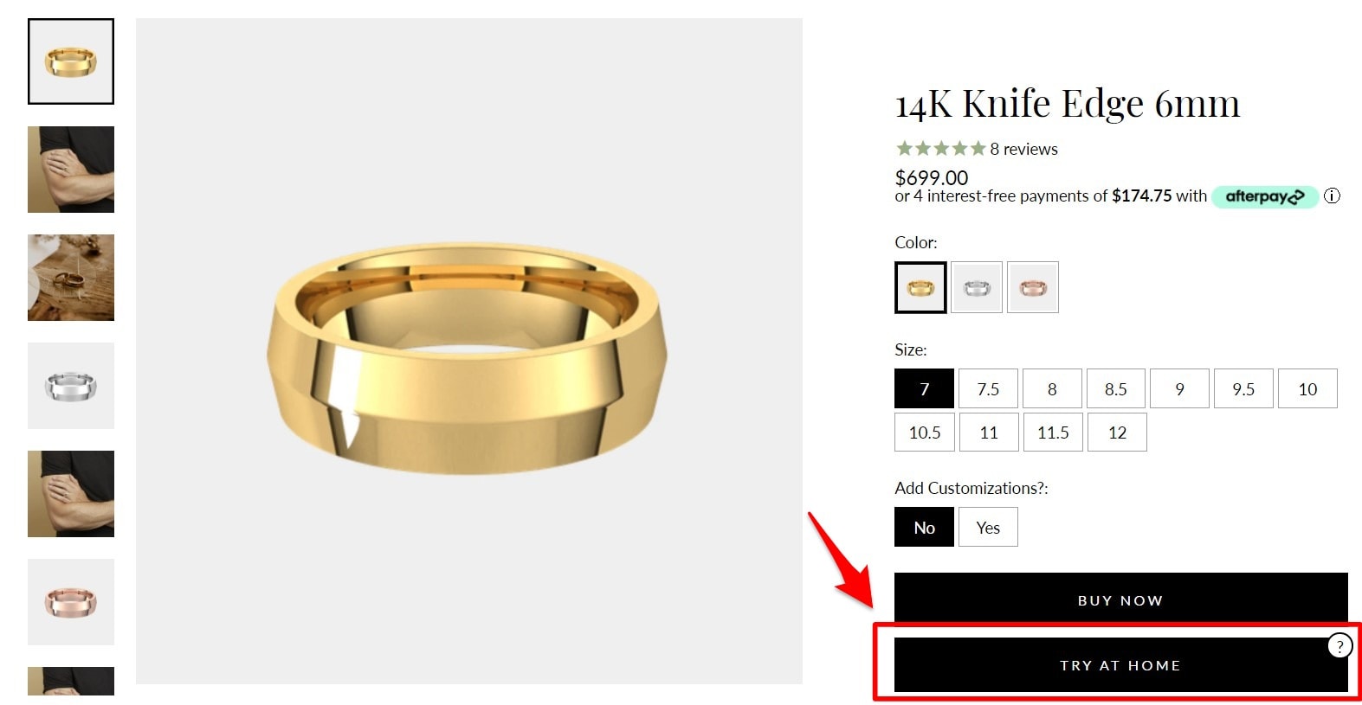Click the Buy Now button
Image resolution: width=1362 pixels, height=705 pixels.
tap(1120, 598)
